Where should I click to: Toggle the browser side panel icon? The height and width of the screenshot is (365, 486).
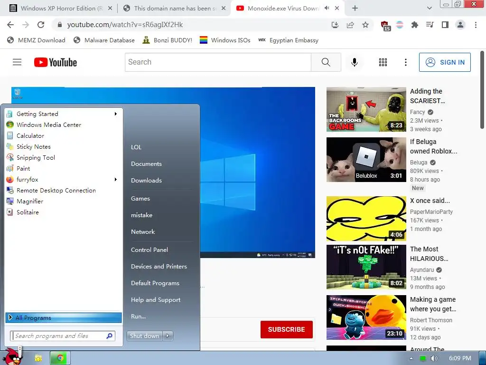(445, 25)
